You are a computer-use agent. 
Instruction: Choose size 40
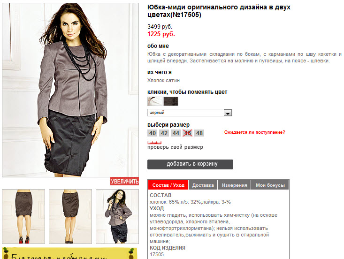coord(153,133)
